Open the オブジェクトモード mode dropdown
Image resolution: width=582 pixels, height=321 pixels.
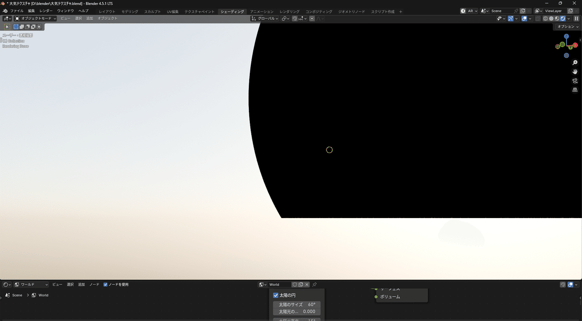(35, 18)
